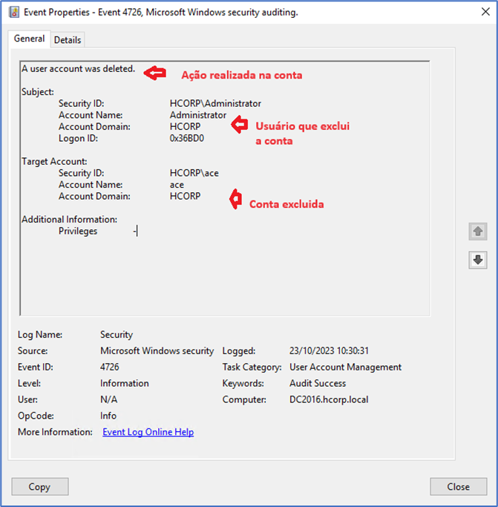Click the Keywords value Audit Success
The width and height of the screenshot is (498, 507).
pos(319,384)
